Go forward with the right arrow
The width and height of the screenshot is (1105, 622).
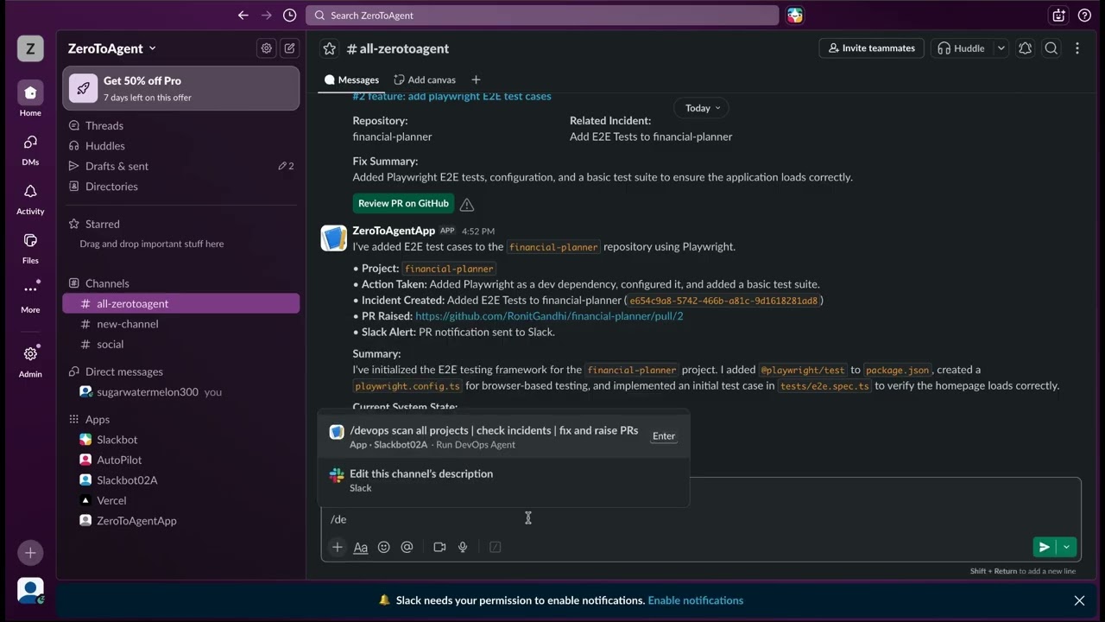(267, 16)
